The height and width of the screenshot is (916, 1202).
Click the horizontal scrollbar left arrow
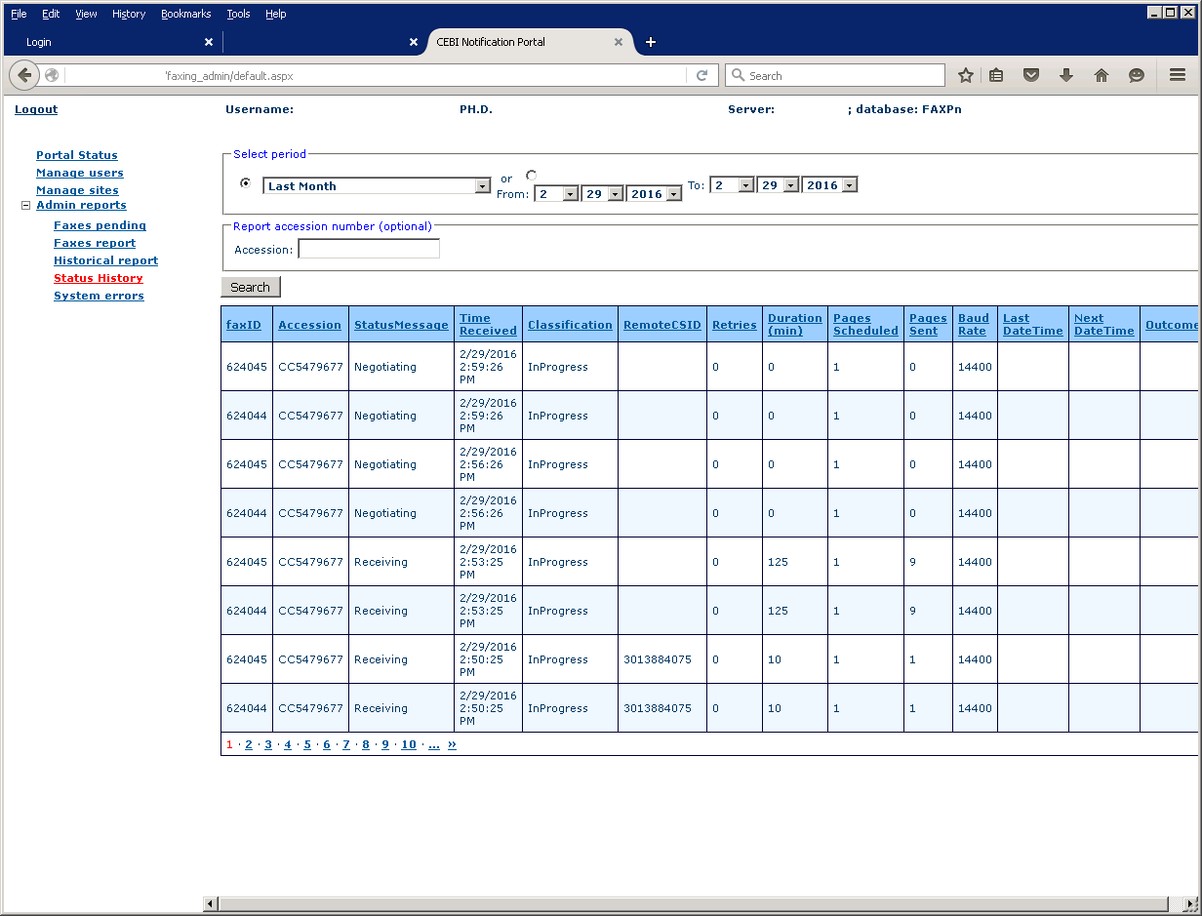tap(211, 904)
